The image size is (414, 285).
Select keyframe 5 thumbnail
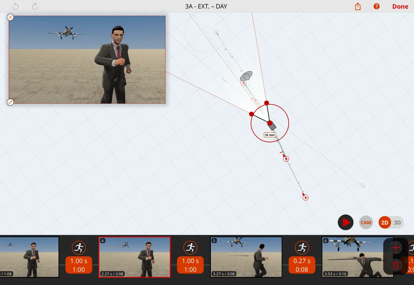(x=246, y=257)
